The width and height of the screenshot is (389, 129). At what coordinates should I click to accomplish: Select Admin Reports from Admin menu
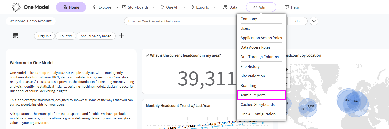coord(253,95)
